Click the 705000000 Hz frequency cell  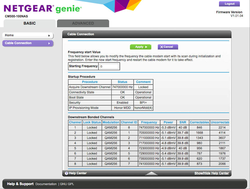point(149,133)
